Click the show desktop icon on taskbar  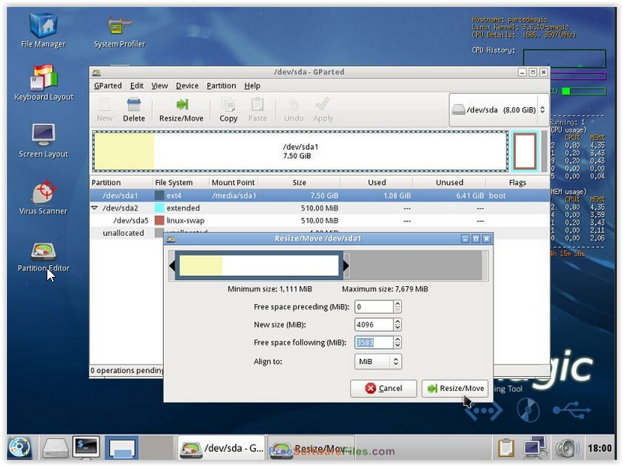pyautogui.click(x=122, y=447)
